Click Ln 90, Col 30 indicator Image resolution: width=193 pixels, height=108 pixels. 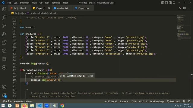point(111,101)
